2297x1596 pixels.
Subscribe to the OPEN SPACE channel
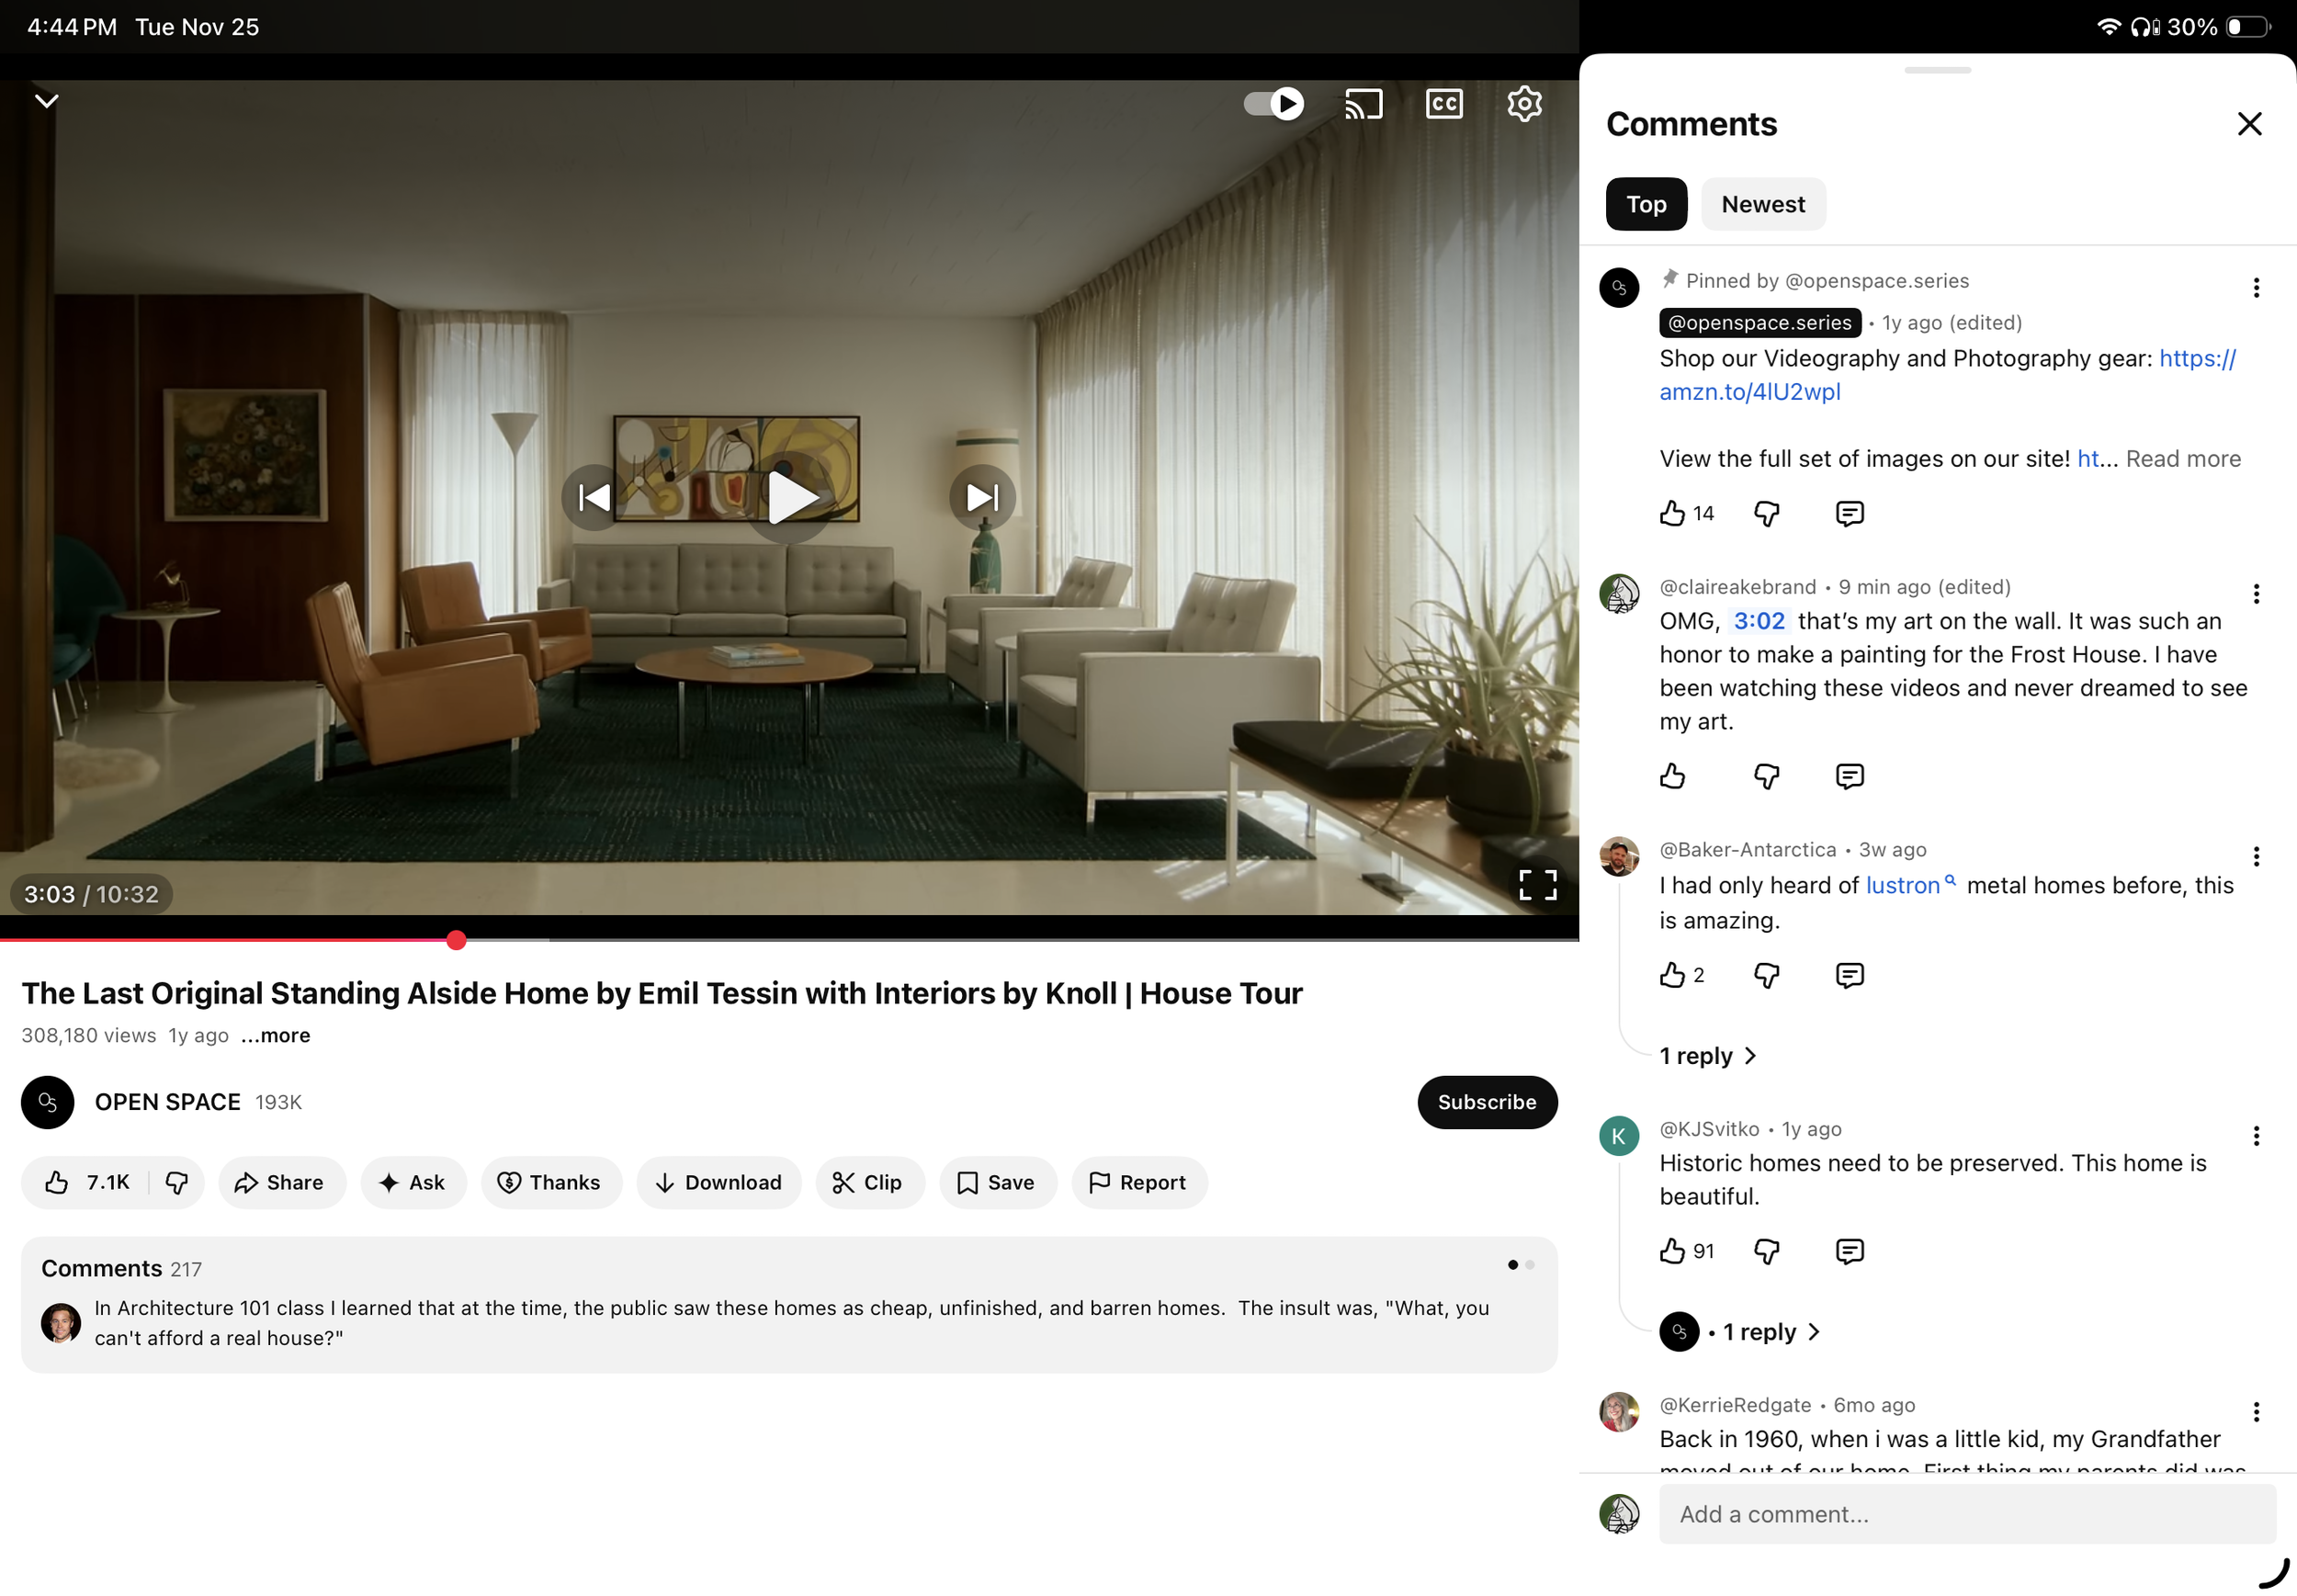(1486, 1102)
